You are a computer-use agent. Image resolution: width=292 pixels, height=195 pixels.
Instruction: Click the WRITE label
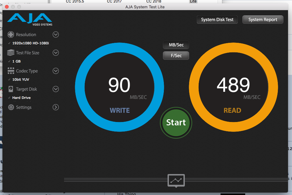click(120, 111)
